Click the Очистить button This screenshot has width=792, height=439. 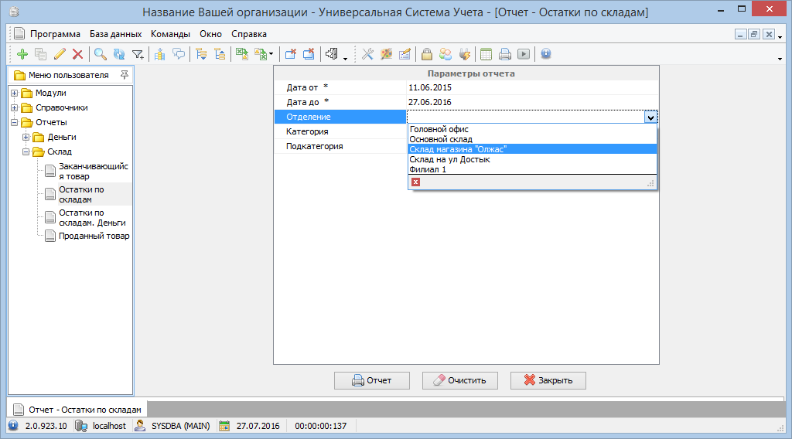coord(459,380)
